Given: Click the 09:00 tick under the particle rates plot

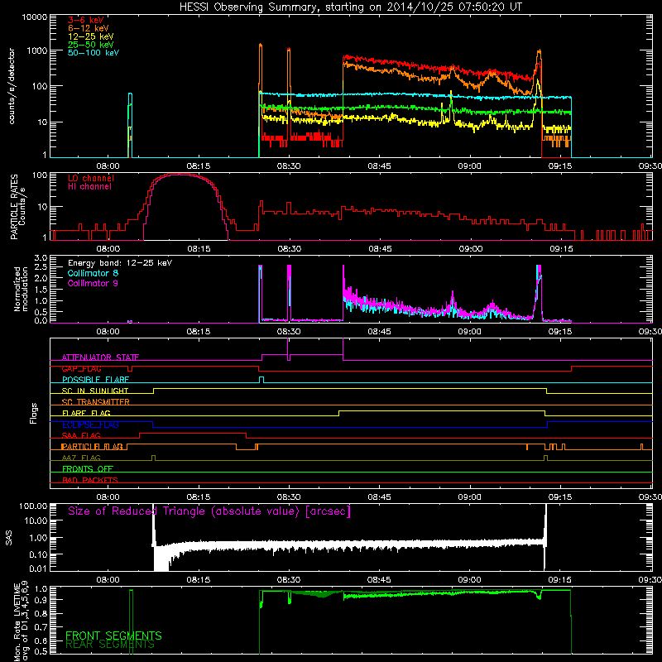Looking at the screenshot, I should 471,249.
